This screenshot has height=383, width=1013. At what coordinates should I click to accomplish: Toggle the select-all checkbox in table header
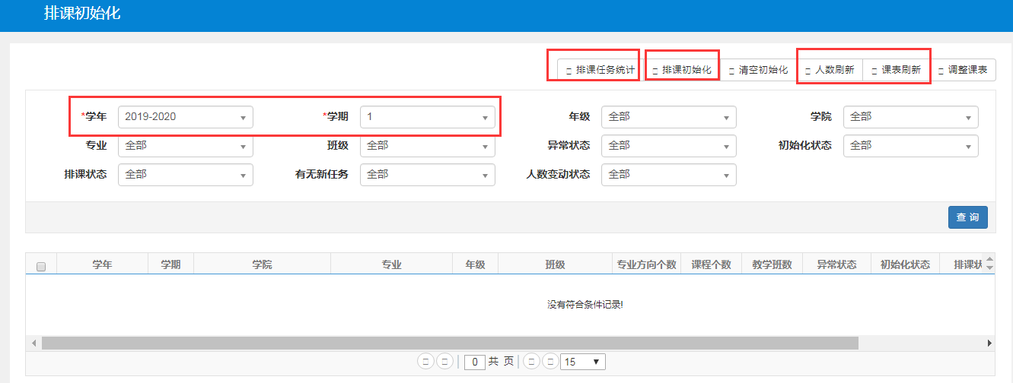41,266
